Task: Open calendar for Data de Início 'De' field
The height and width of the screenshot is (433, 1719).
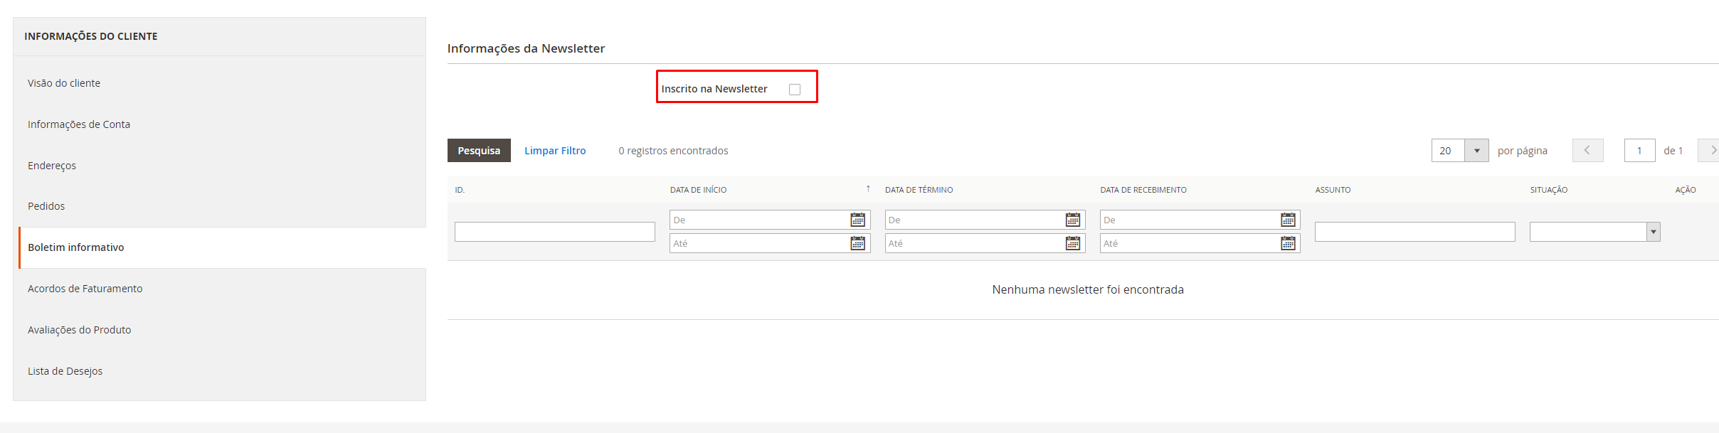Action: [x=857, y=220]
